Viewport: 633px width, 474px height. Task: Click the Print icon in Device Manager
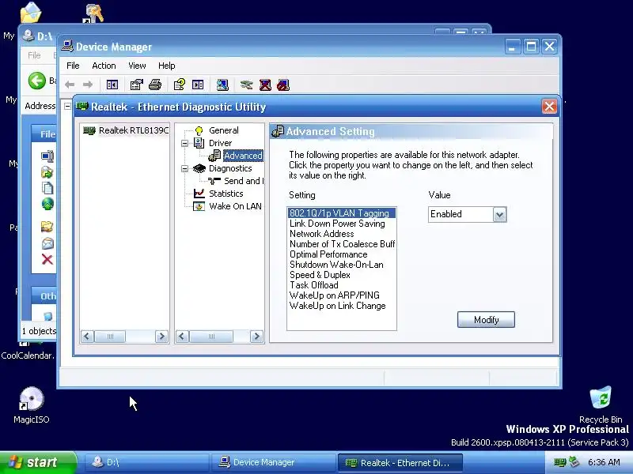tap(155, 85)
